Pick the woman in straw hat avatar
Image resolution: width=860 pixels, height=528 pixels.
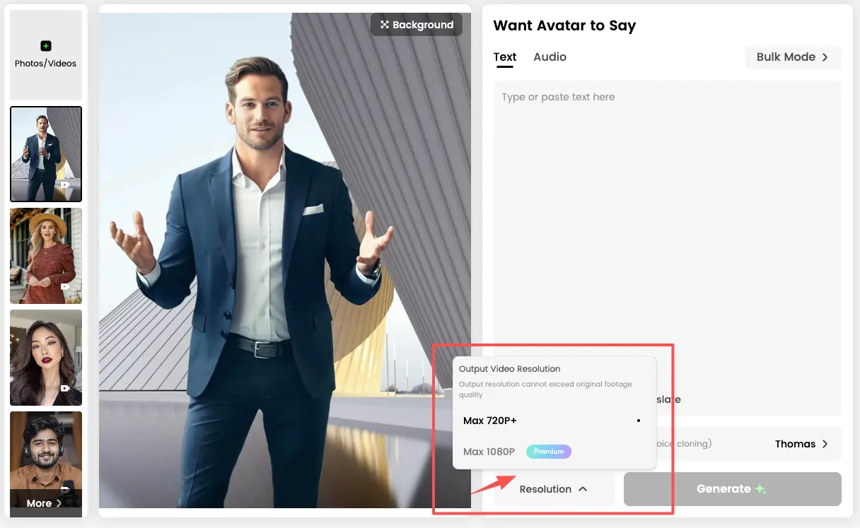pos(46,256)
